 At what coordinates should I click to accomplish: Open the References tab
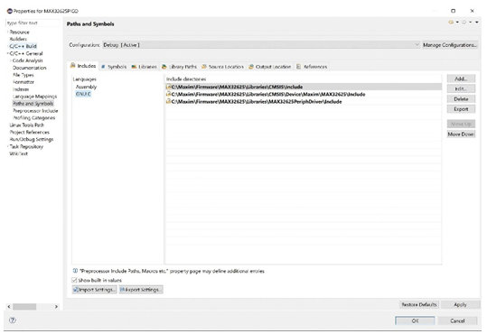point(312,67)
